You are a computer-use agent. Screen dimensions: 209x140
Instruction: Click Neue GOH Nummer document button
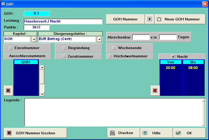pos(180,19)
